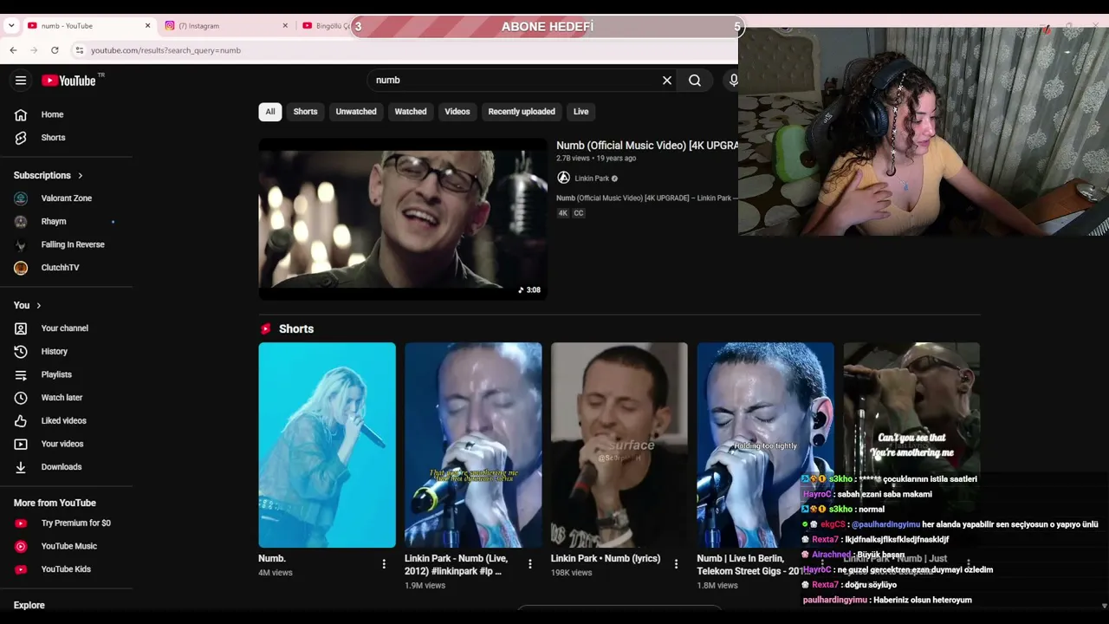Open the YouTube guide hamburger menu
This screenshot has height=624, width=1109.
[x=21, y=81]
